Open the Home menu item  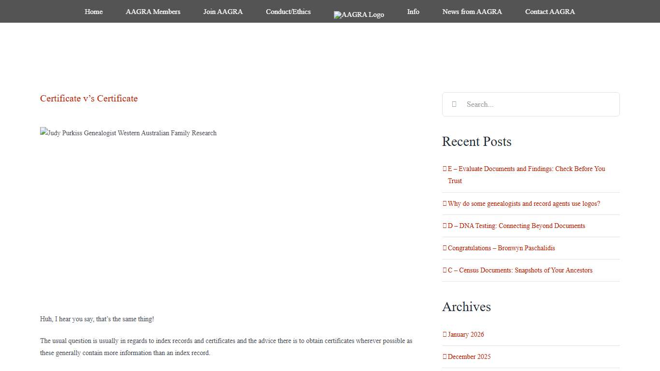tap(93, 12)
